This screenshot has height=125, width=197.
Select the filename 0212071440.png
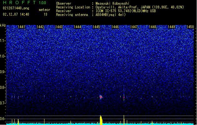[x=16, y=8]
